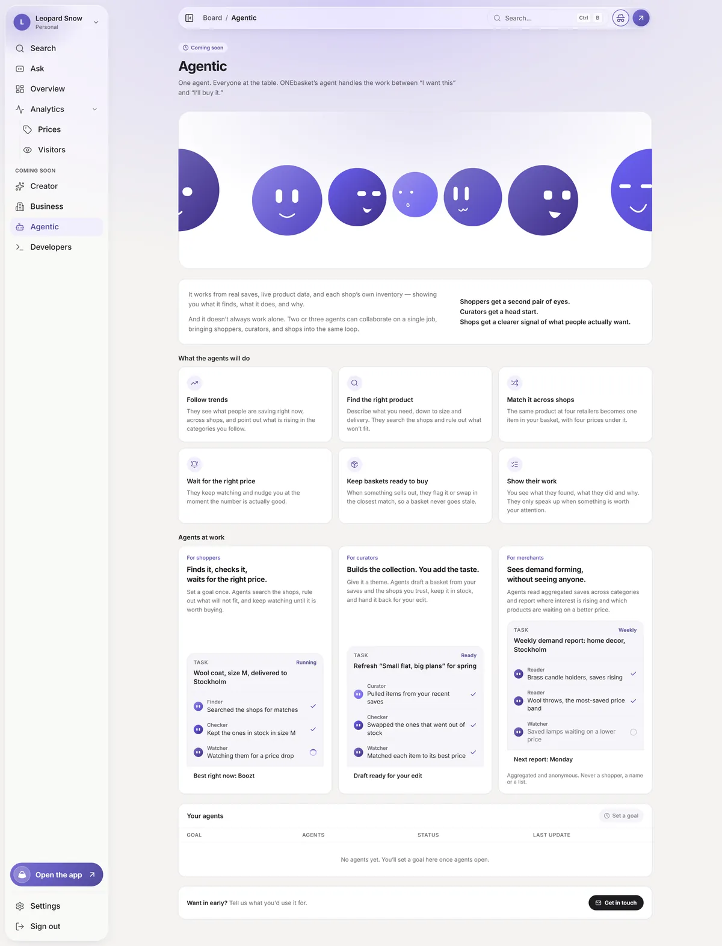Open Developers page in sidebar
Viewport: 722px width, 946px height.
point(57,247)
